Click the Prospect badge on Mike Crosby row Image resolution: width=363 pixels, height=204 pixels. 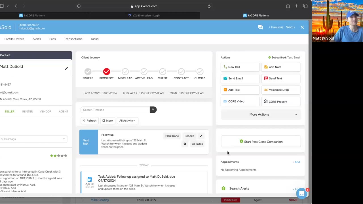click(x=230, y=200)
